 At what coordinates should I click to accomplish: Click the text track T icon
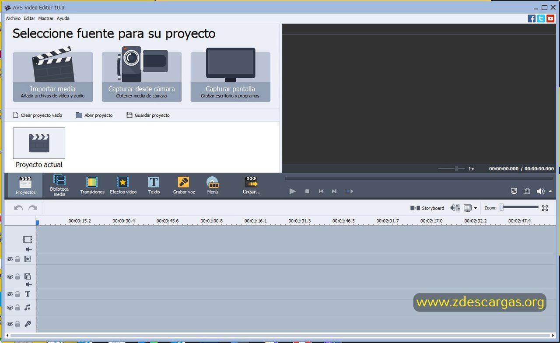click(28, 294)
